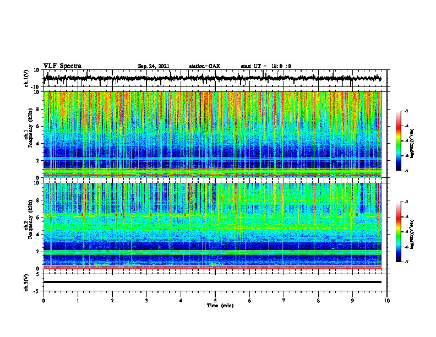Click the 'VLF Spectra' title text
Image resolution: width=436 pixels, height=337 pixels.
pos(62,66)
